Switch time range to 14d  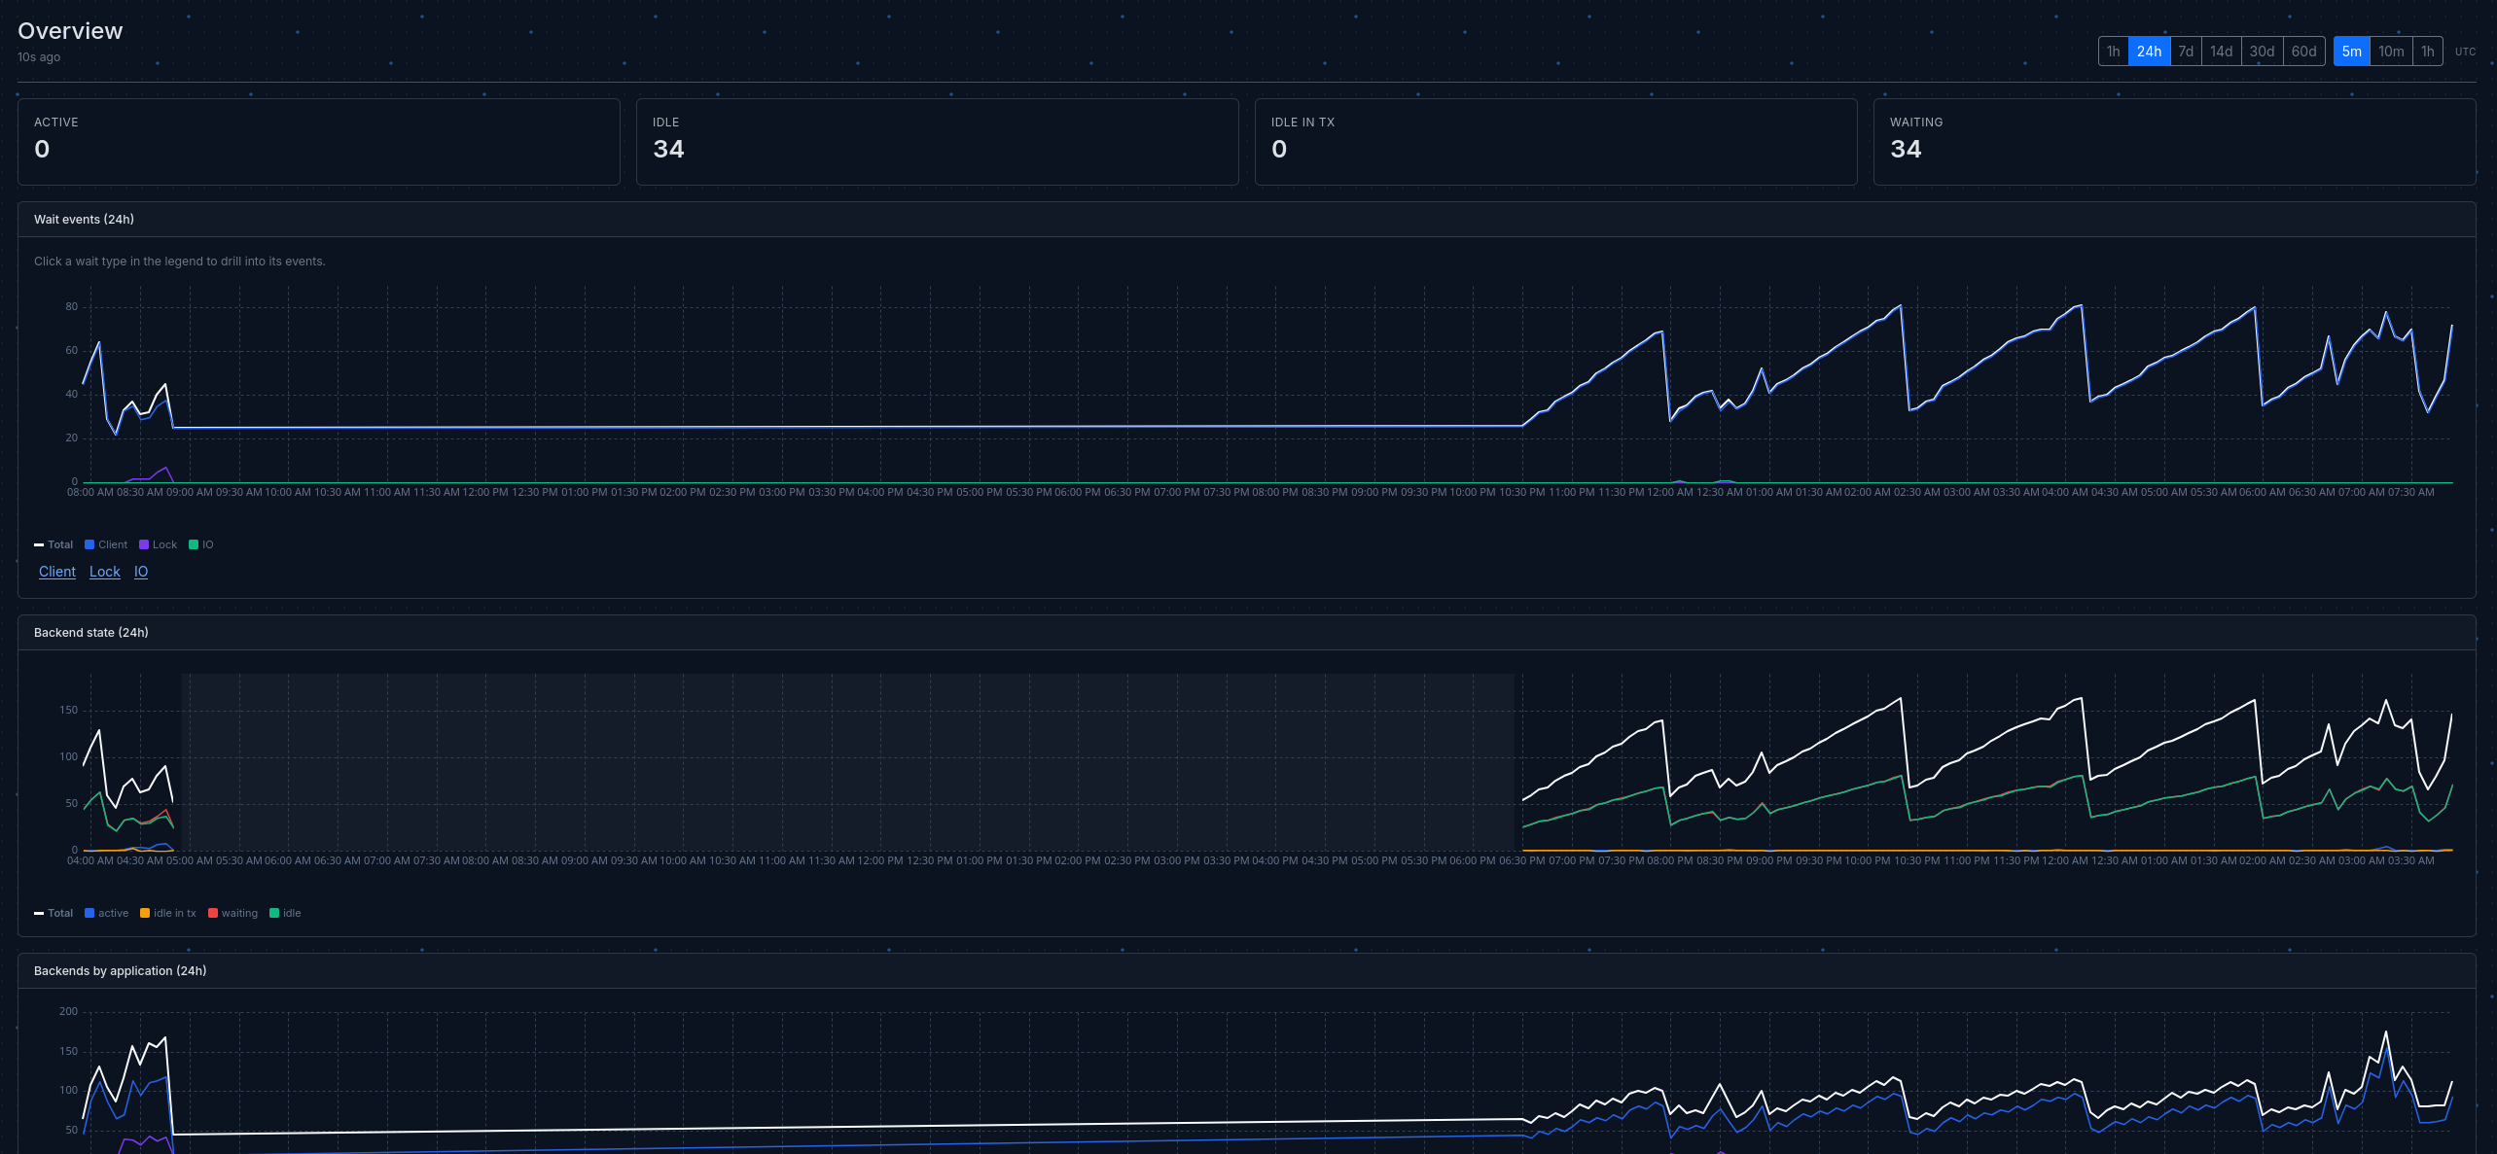(2221, 52)
